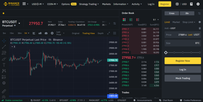Open the help question mark icon
The image size is (203, 102).
tap(191, 4)
